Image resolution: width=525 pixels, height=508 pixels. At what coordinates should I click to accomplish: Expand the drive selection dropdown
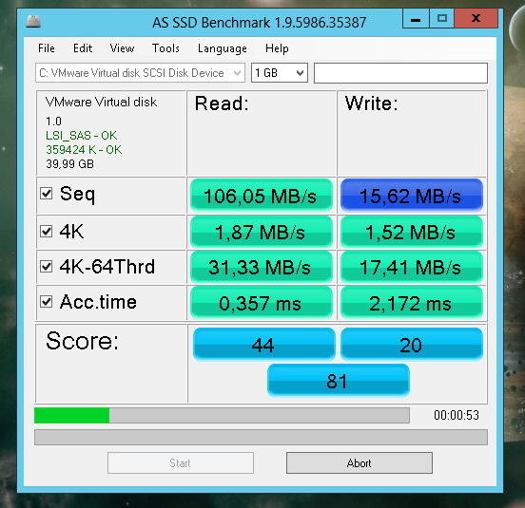[140, 73]
